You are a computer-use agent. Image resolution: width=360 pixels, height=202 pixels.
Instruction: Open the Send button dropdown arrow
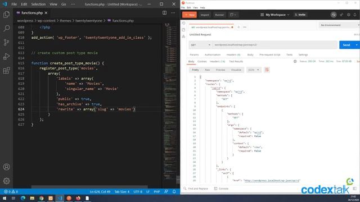357,45
